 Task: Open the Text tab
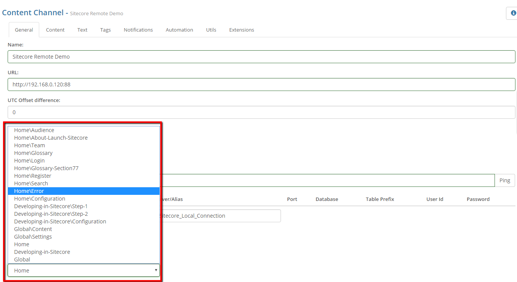[x=82, y=30]
